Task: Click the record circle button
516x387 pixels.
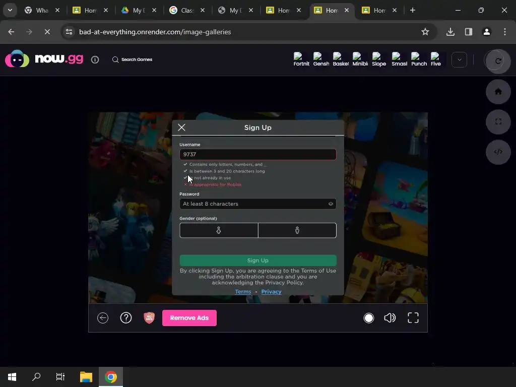Action: tap(368, 318)
